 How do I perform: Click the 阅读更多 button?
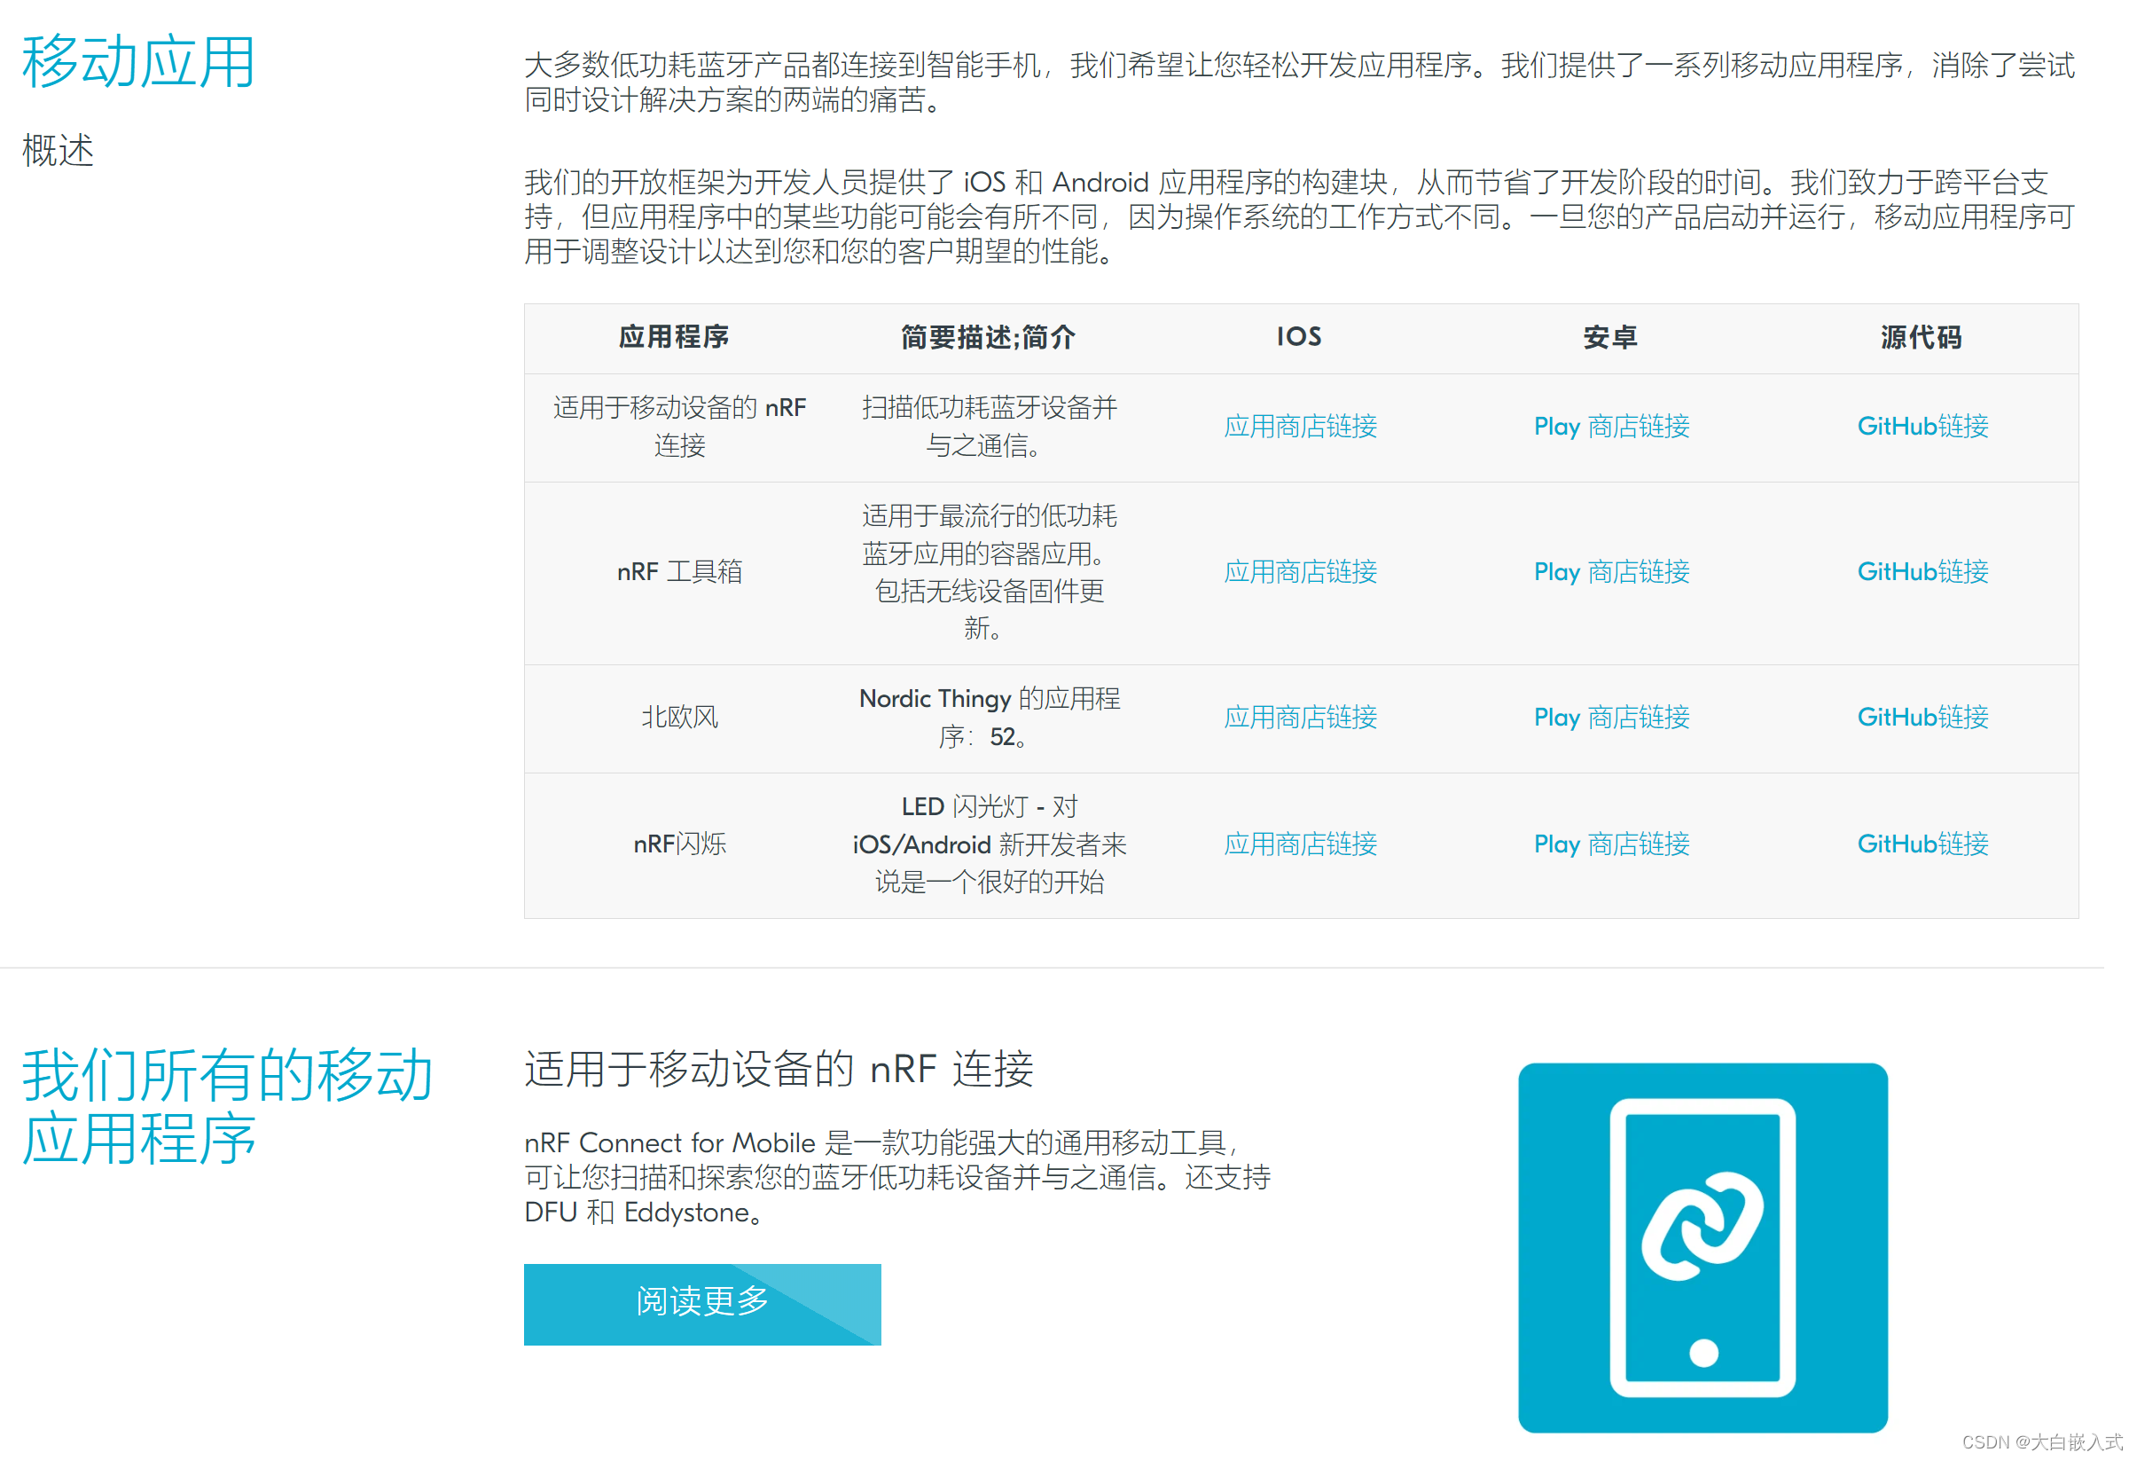[x=701, y=1303]
